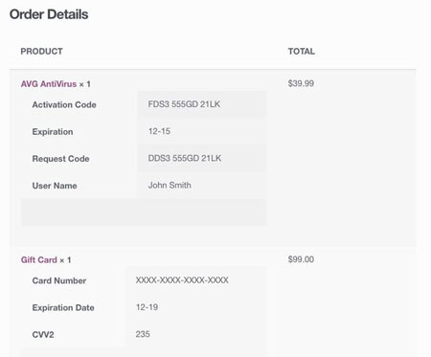Click the Expiration Date label

click(x=63, y=308)
